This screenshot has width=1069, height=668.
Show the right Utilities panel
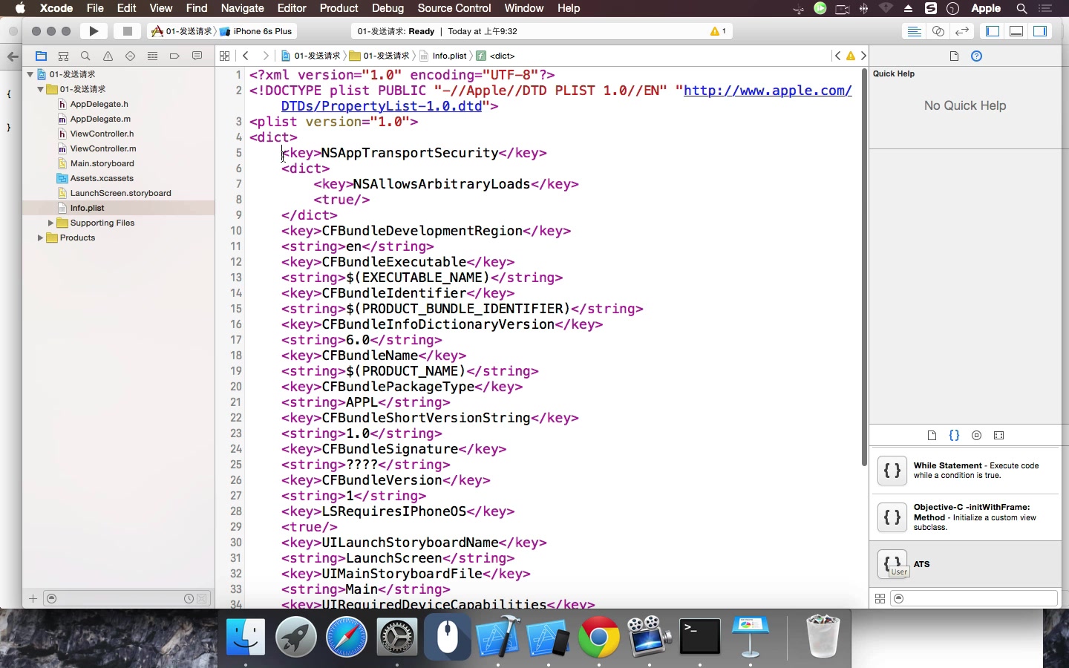(x=1040, y=32)
